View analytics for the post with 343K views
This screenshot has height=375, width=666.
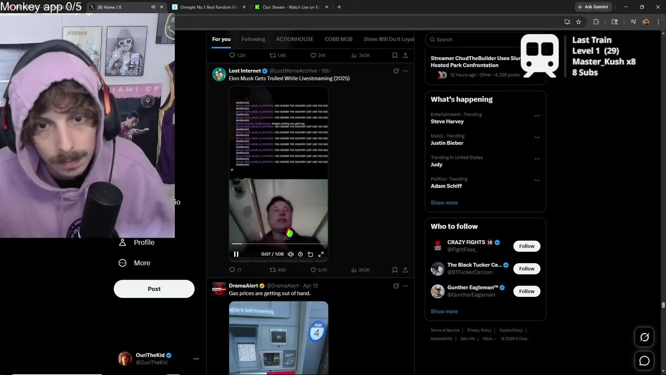(x=360, y=55)
